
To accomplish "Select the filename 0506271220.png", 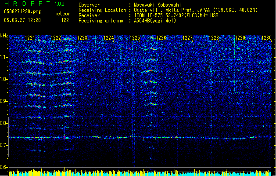I will pyautogui.click(x=22, y=12).
